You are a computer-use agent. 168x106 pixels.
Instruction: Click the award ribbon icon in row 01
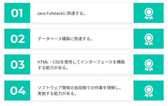(x=148, y=14)
